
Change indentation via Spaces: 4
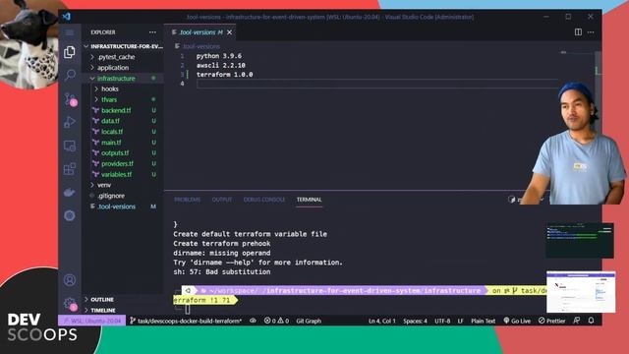415,321
